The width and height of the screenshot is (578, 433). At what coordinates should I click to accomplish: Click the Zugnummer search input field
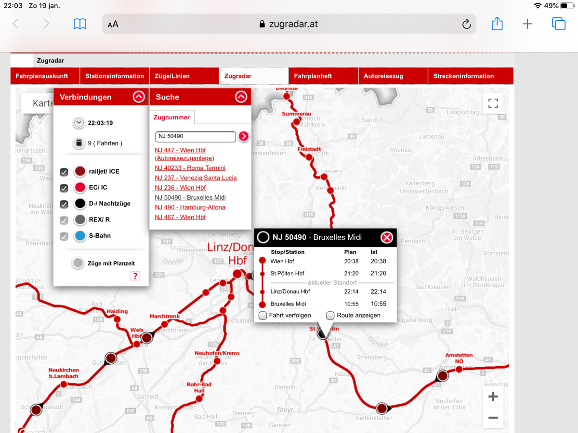point(195,136)
